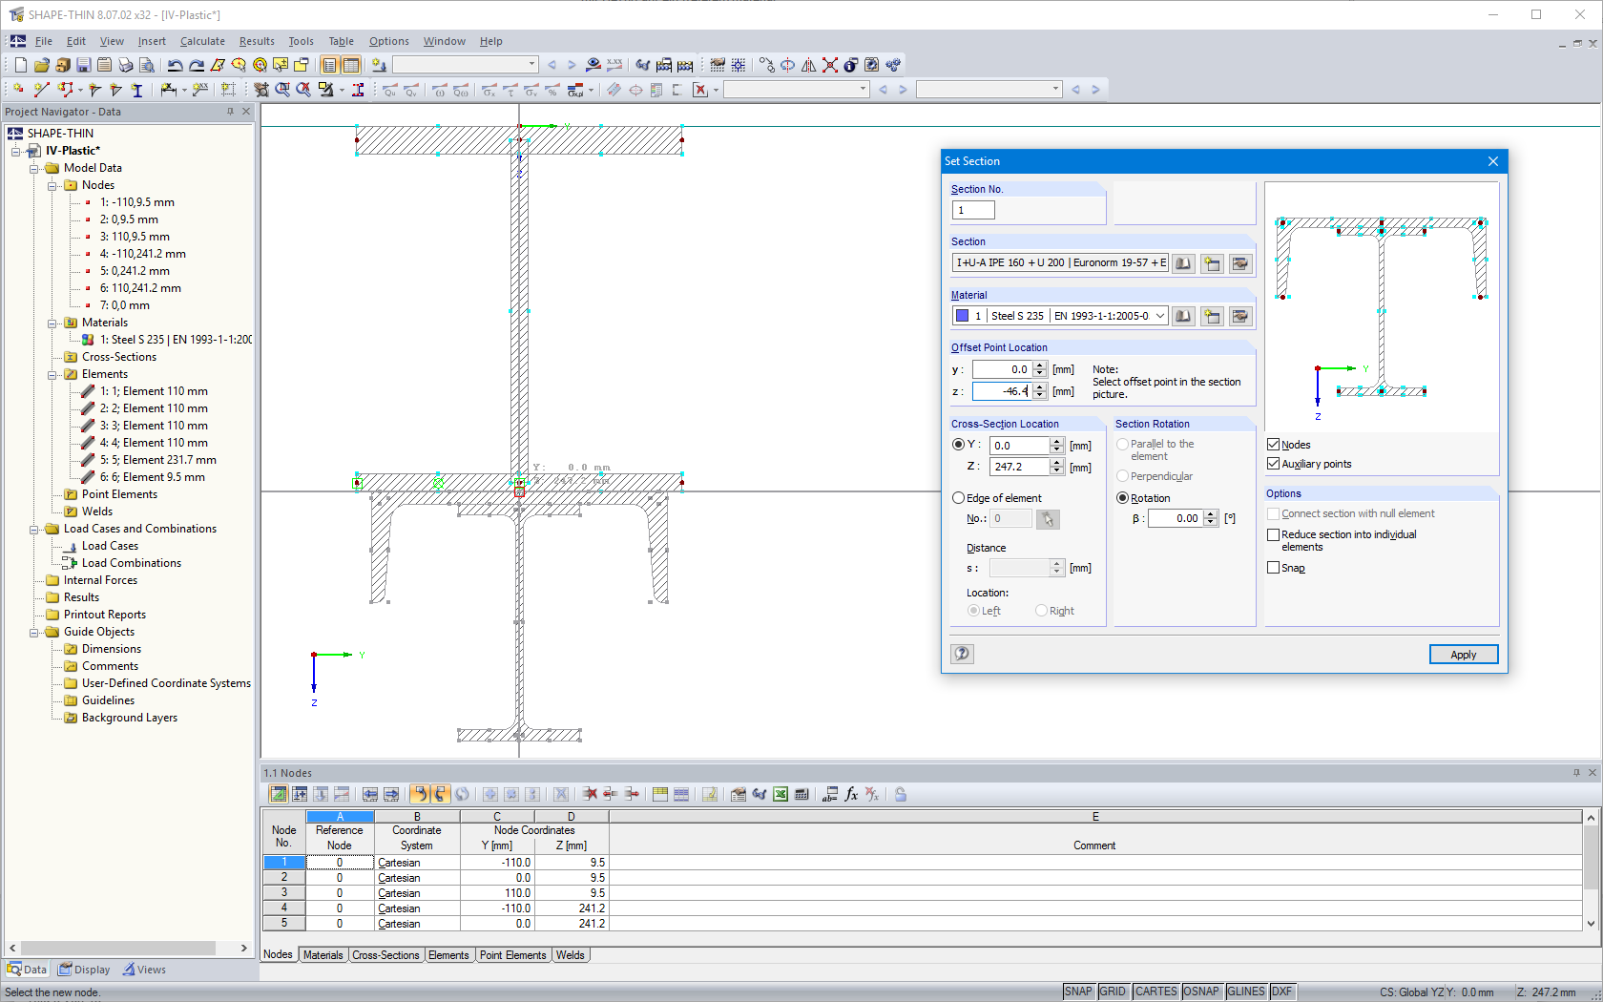Image resolution: width=1603 pixels, height=1002 pixels.
Task: Click the Apply button
Action: coord(1464,655)
